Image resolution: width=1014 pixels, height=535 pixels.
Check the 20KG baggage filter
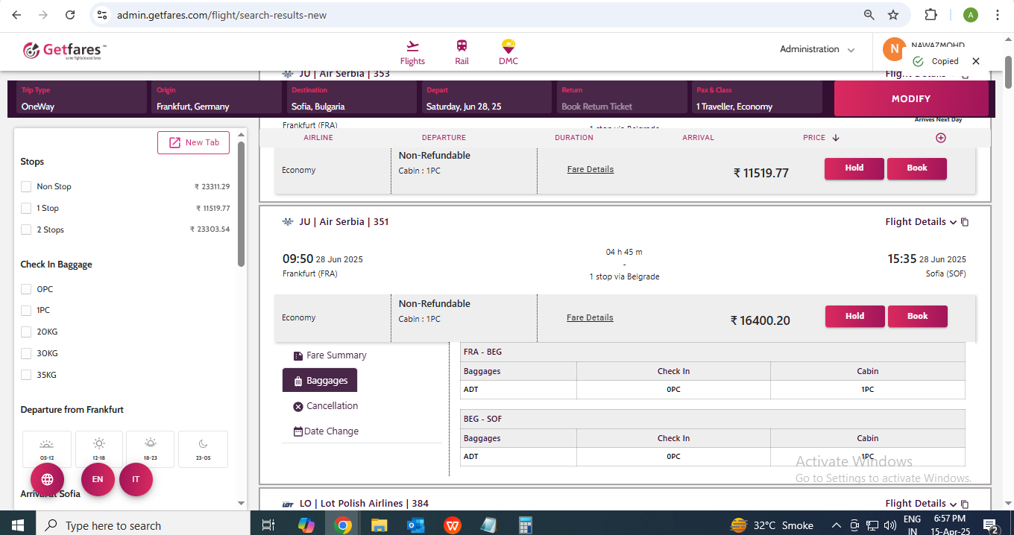(26, 332)
